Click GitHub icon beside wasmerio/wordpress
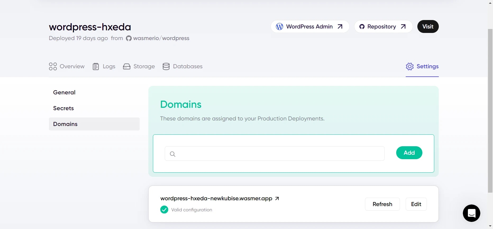Image resolution: width=493 pixels, height=229 pixels. [x=129, y=38]
